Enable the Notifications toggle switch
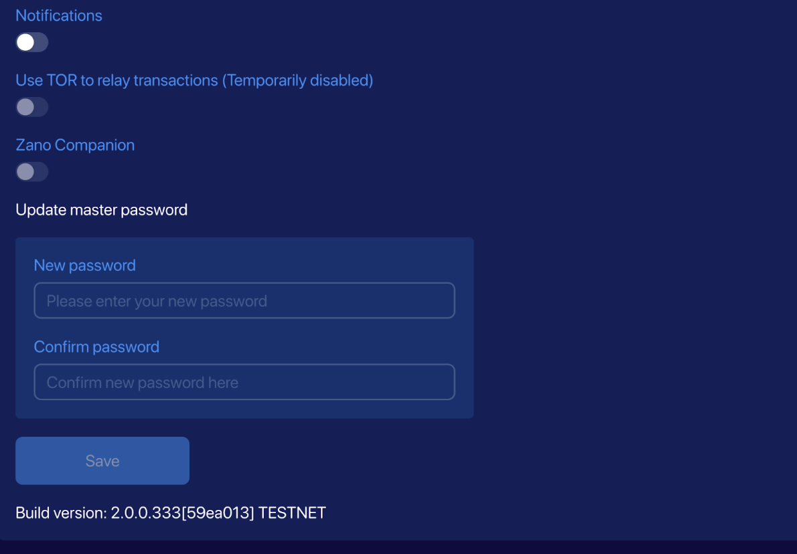Screen dimensions: 797x554 point(31,42)
